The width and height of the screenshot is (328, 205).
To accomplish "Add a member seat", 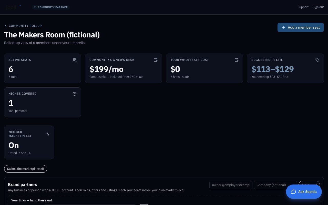I will click(301, 27).
